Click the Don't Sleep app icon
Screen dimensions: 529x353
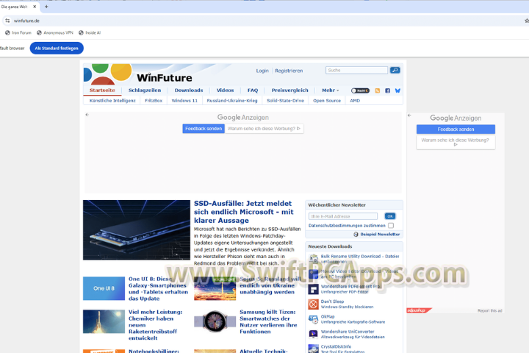point(314,304)
